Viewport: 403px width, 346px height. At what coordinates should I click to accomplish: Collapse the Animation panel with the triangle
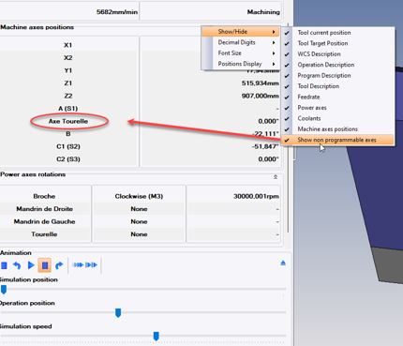(283, 263)
